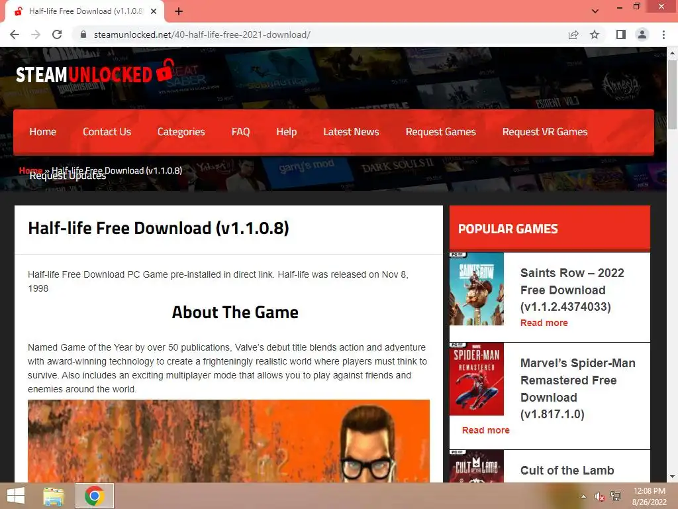Open Saints Row 2022 Free Download title
678x509 pixels.
(x=572, y=290)
